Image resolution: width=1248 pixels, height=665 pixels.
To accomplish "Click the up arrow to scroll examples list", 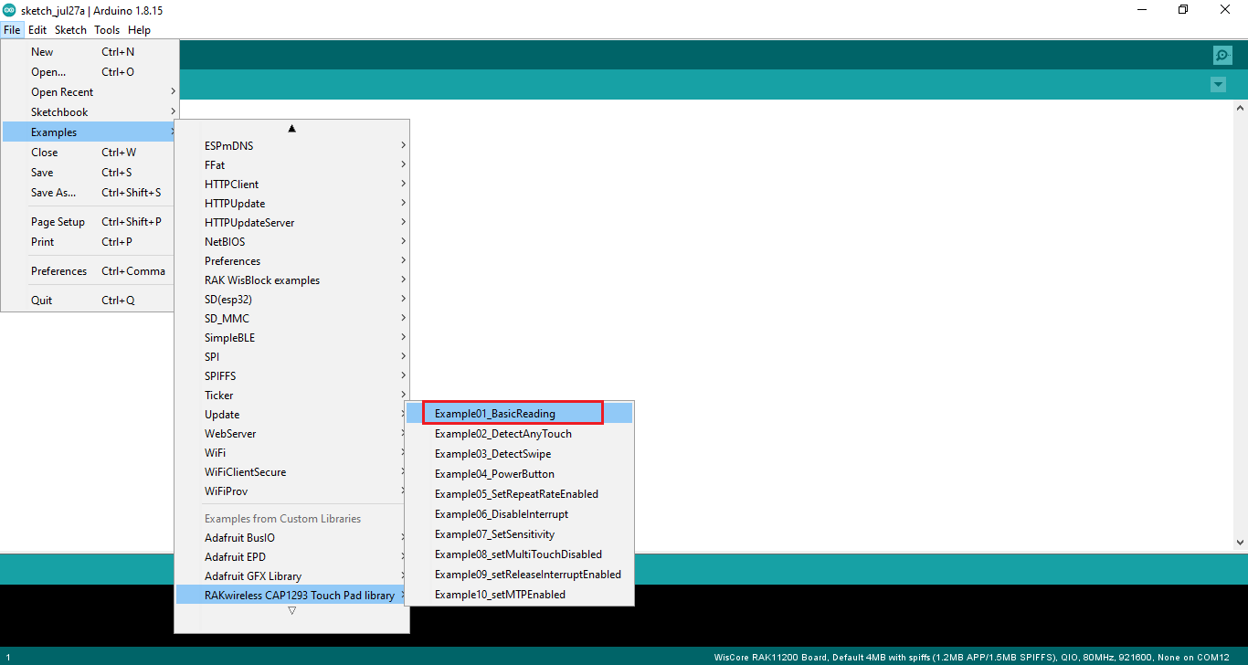I will 291,128.
